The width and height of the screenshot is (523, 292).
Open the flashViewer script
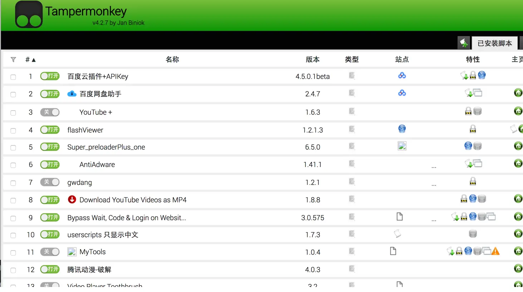coord(85,130)
